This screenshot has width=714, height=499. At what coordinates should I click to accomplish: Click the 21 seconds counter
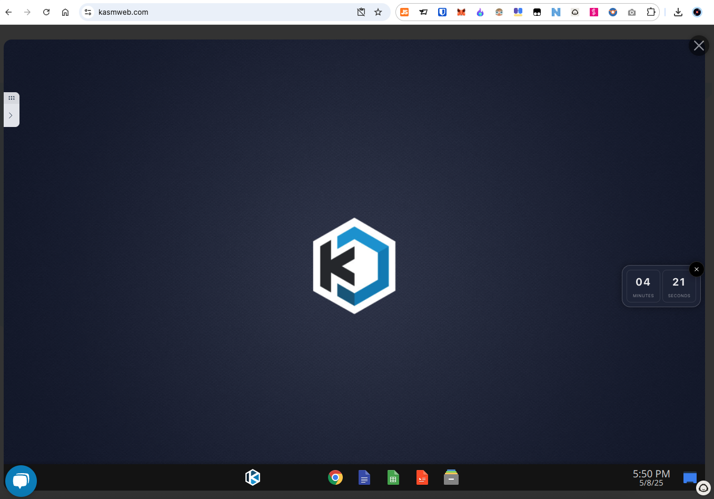[679, 287]
